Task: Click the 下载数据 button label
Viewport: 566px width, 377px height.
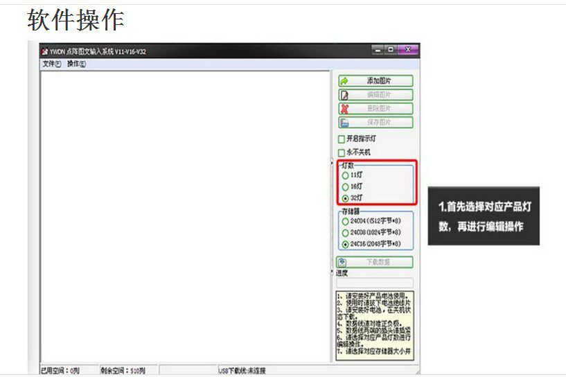Action: pos(378,262)
